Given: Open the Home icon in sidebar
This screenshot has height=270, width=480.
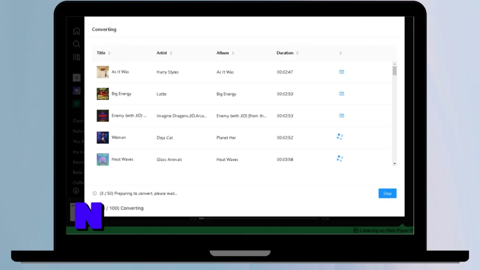Looking at the screenshot, I should [76, 31].
